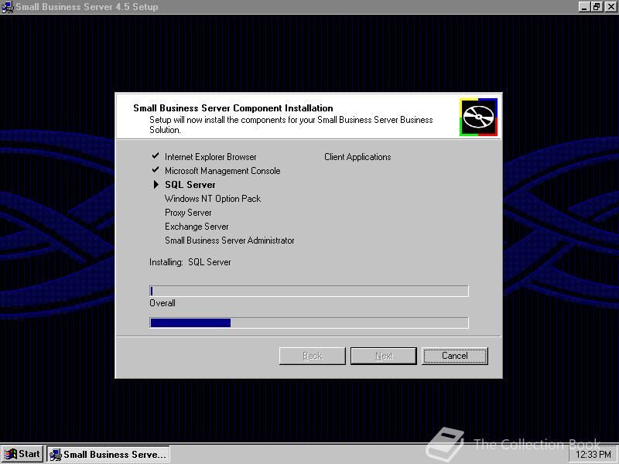Select the Internet Explorer Browser text
619x464 pixels.
pos(210,157)
